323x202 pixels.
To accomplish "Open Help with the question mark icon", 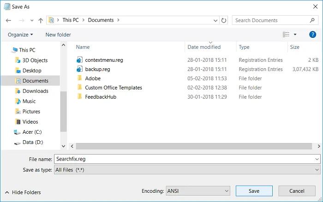I will [312, 35].
